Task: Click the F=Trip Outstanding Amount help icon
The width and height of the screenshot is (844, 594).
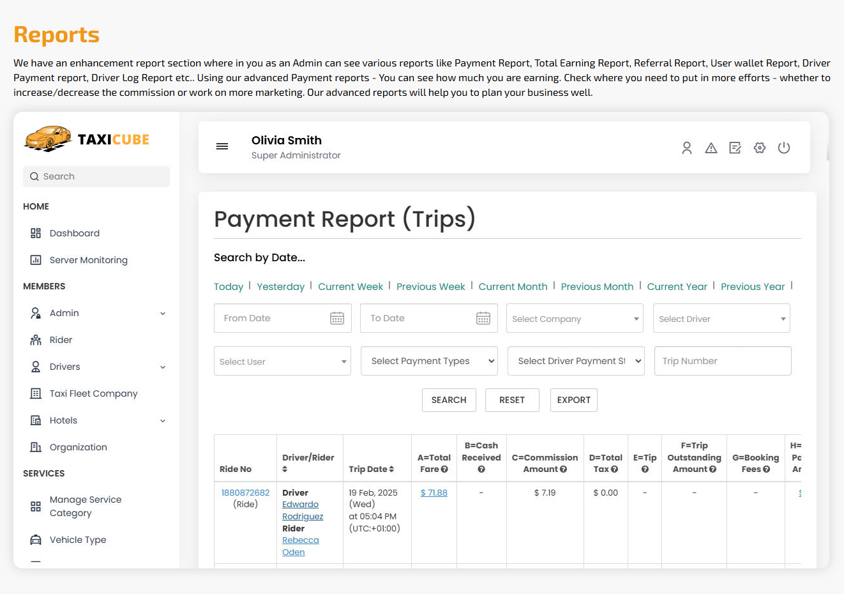Action: (712, 469)
